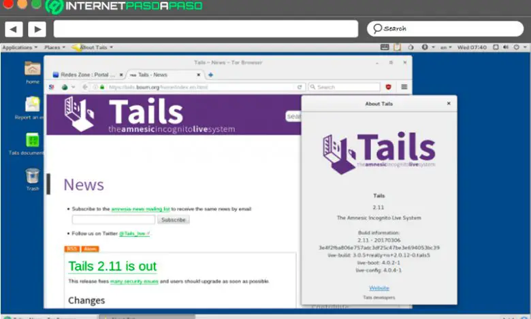The width and height of the screenshot is (531, 319).
Task: Click the volume speaker icon in top bar
Action: pos(506,48)
